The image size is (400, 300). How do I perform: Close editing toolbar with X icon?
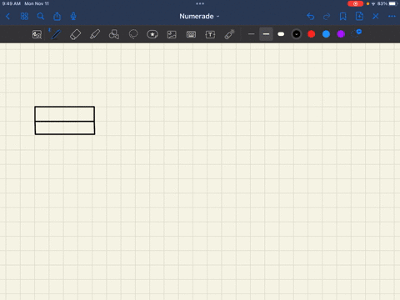click(376, 17)
